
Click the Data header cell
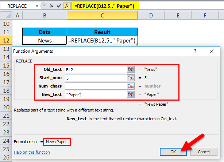tap(45, 32)
